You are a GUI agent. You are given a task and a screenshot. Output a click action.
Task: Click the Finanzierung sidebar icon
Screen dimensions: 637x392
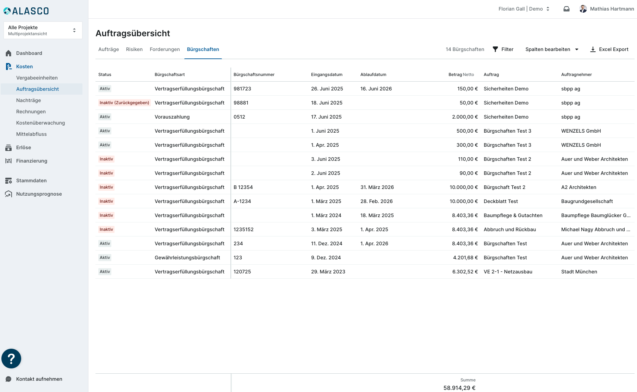click(x=8, y=161)
